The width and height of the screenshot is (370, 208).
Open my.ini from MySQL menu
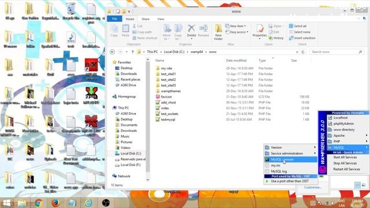pos(290,165)
